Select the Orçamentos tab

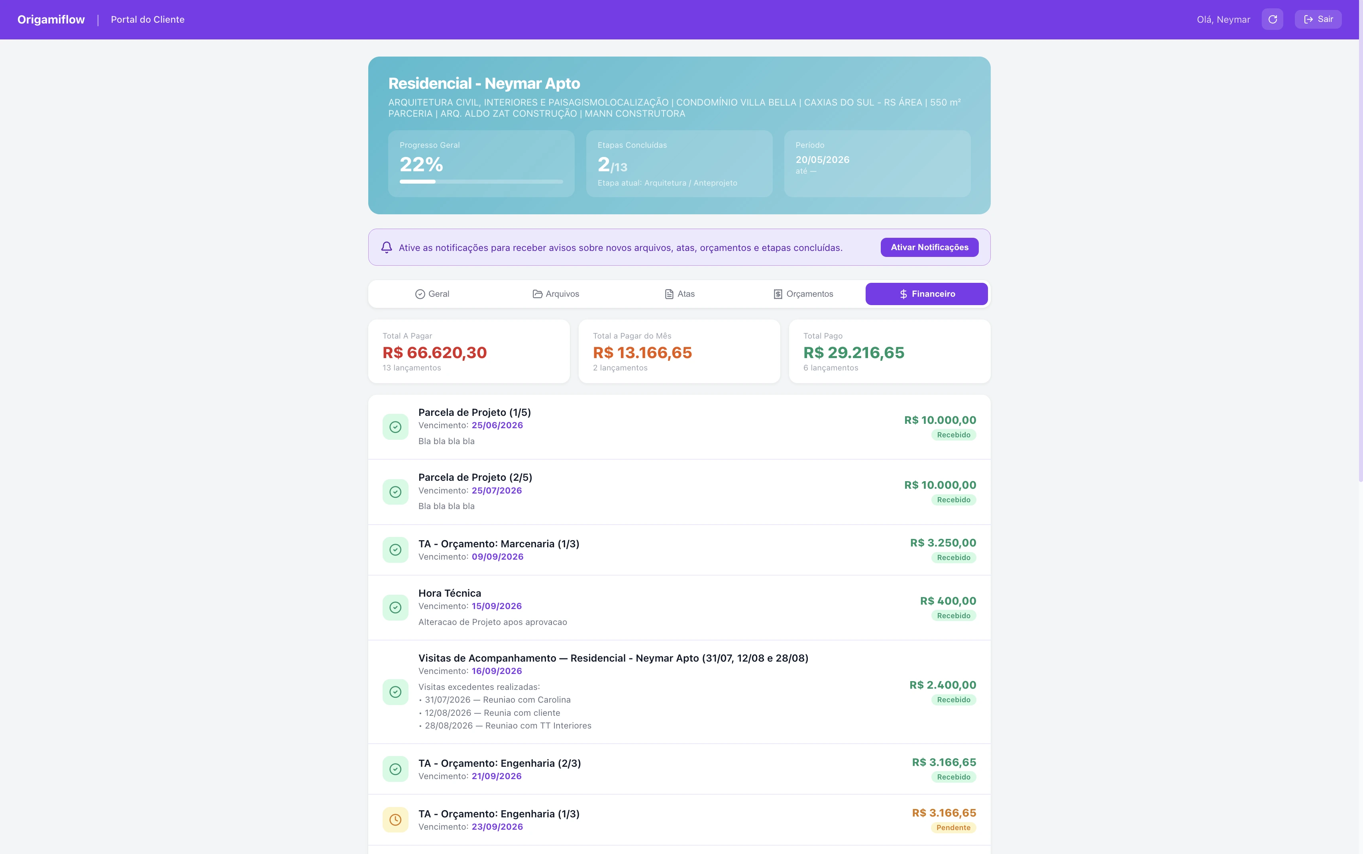[x=803, y=294]
